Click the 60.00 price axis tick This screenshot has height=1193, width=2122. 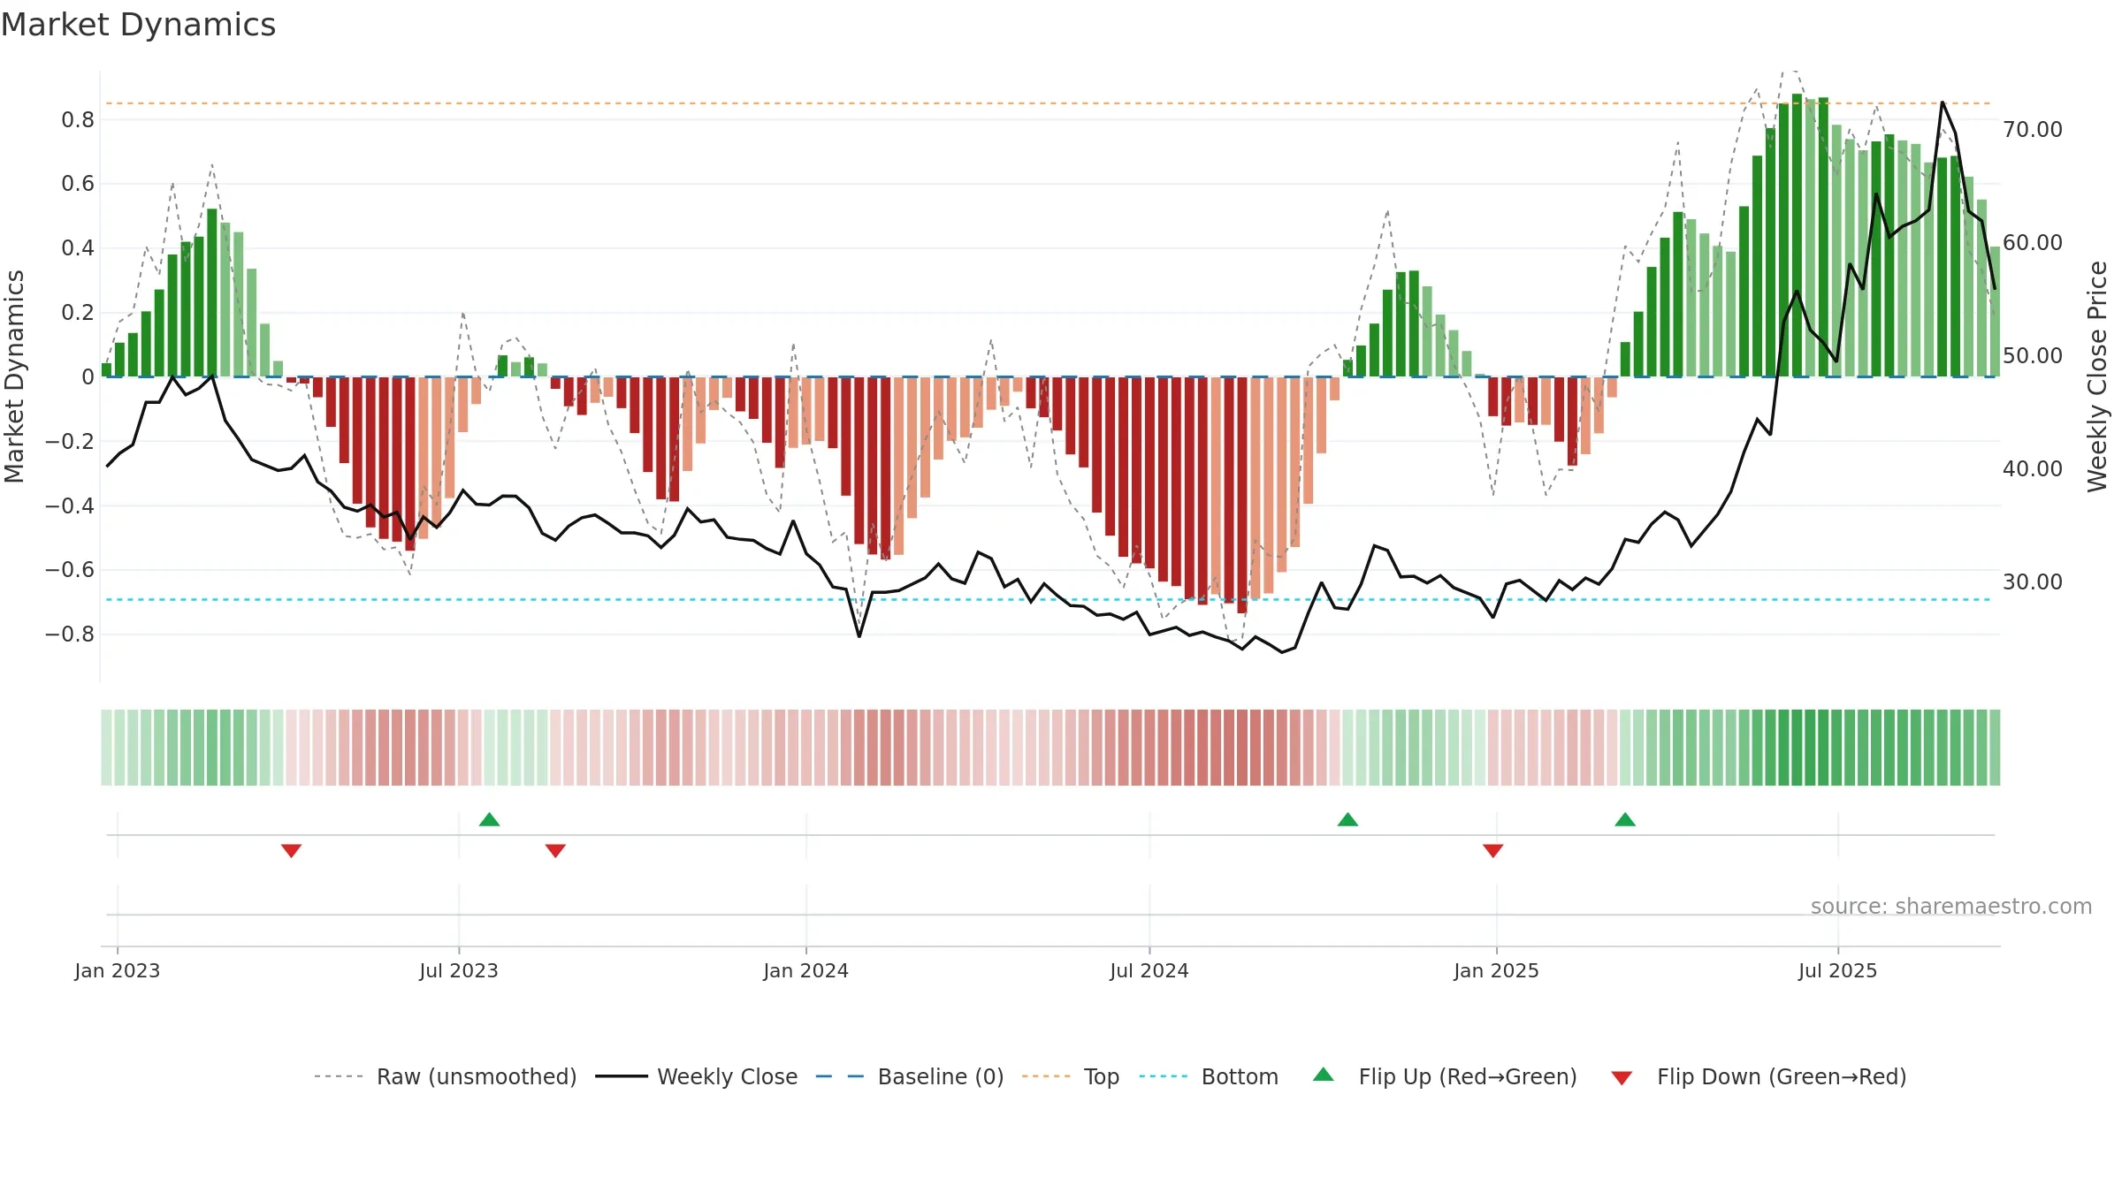pos(2033,242)
